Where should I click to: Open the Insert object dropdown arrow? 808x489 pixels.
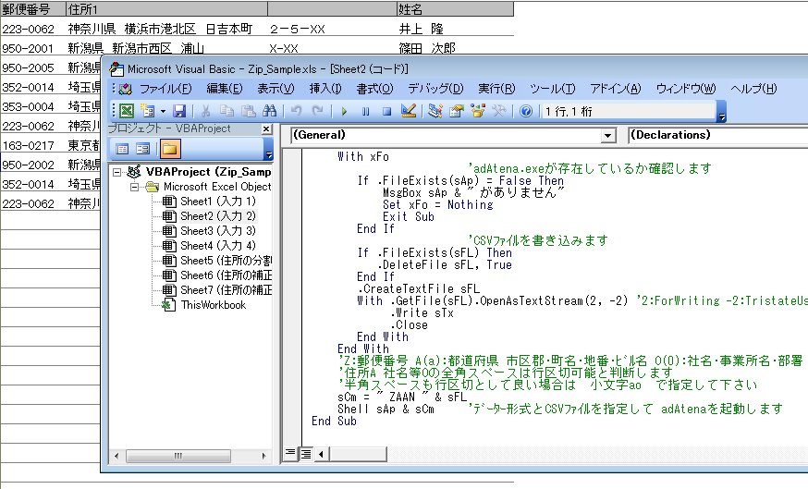pyautogui.click(x=163, y=111)
